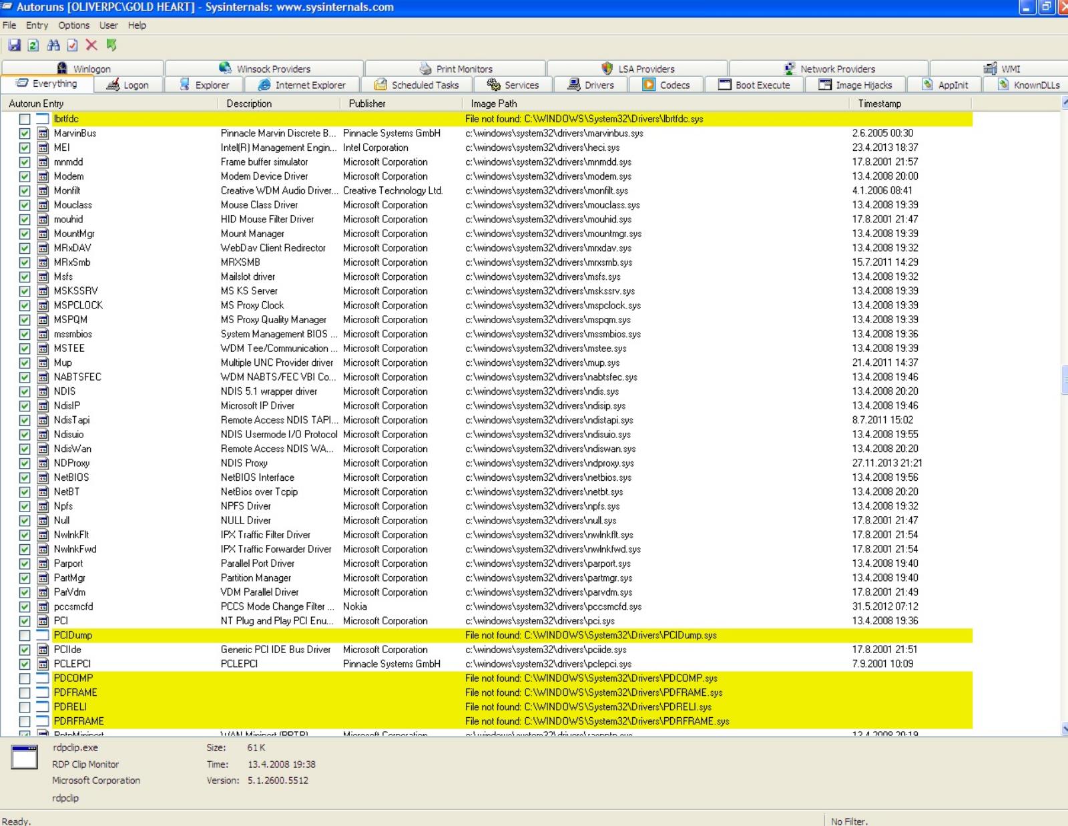Enable the PCIDump entry checkbox
This screenshot has height=826, width=1068.
pos(25,636)
